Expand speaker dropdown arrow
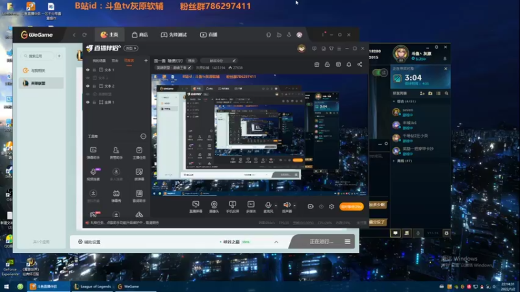The image size is (520, 292). [294, 206]
